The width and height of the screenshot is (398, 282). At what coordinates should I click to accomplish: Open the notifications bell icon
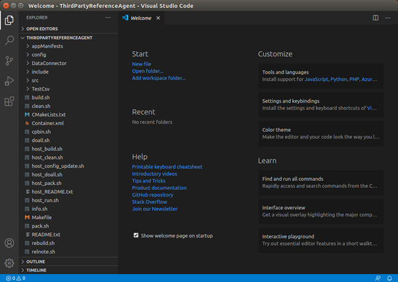point(389,278)
